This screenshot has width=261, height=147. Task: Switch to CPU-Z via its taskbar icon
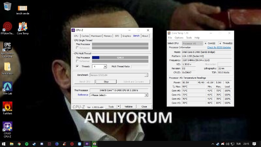(x=87, y=144)
